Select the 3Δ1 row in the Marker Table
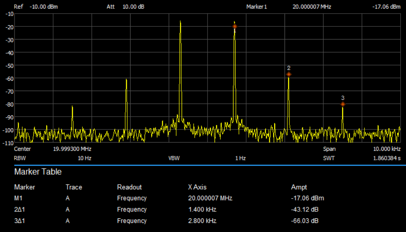 coord(20,220)
